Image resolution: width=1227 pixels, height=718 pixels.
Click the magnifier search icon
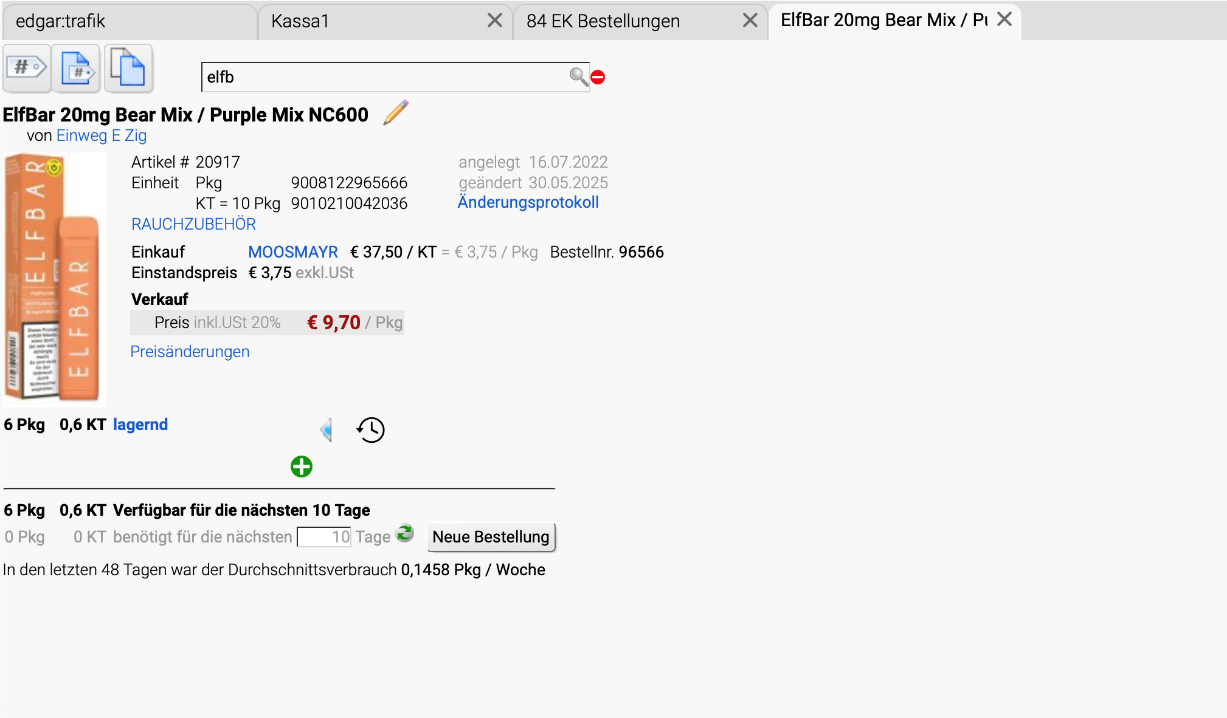[578, 77]
